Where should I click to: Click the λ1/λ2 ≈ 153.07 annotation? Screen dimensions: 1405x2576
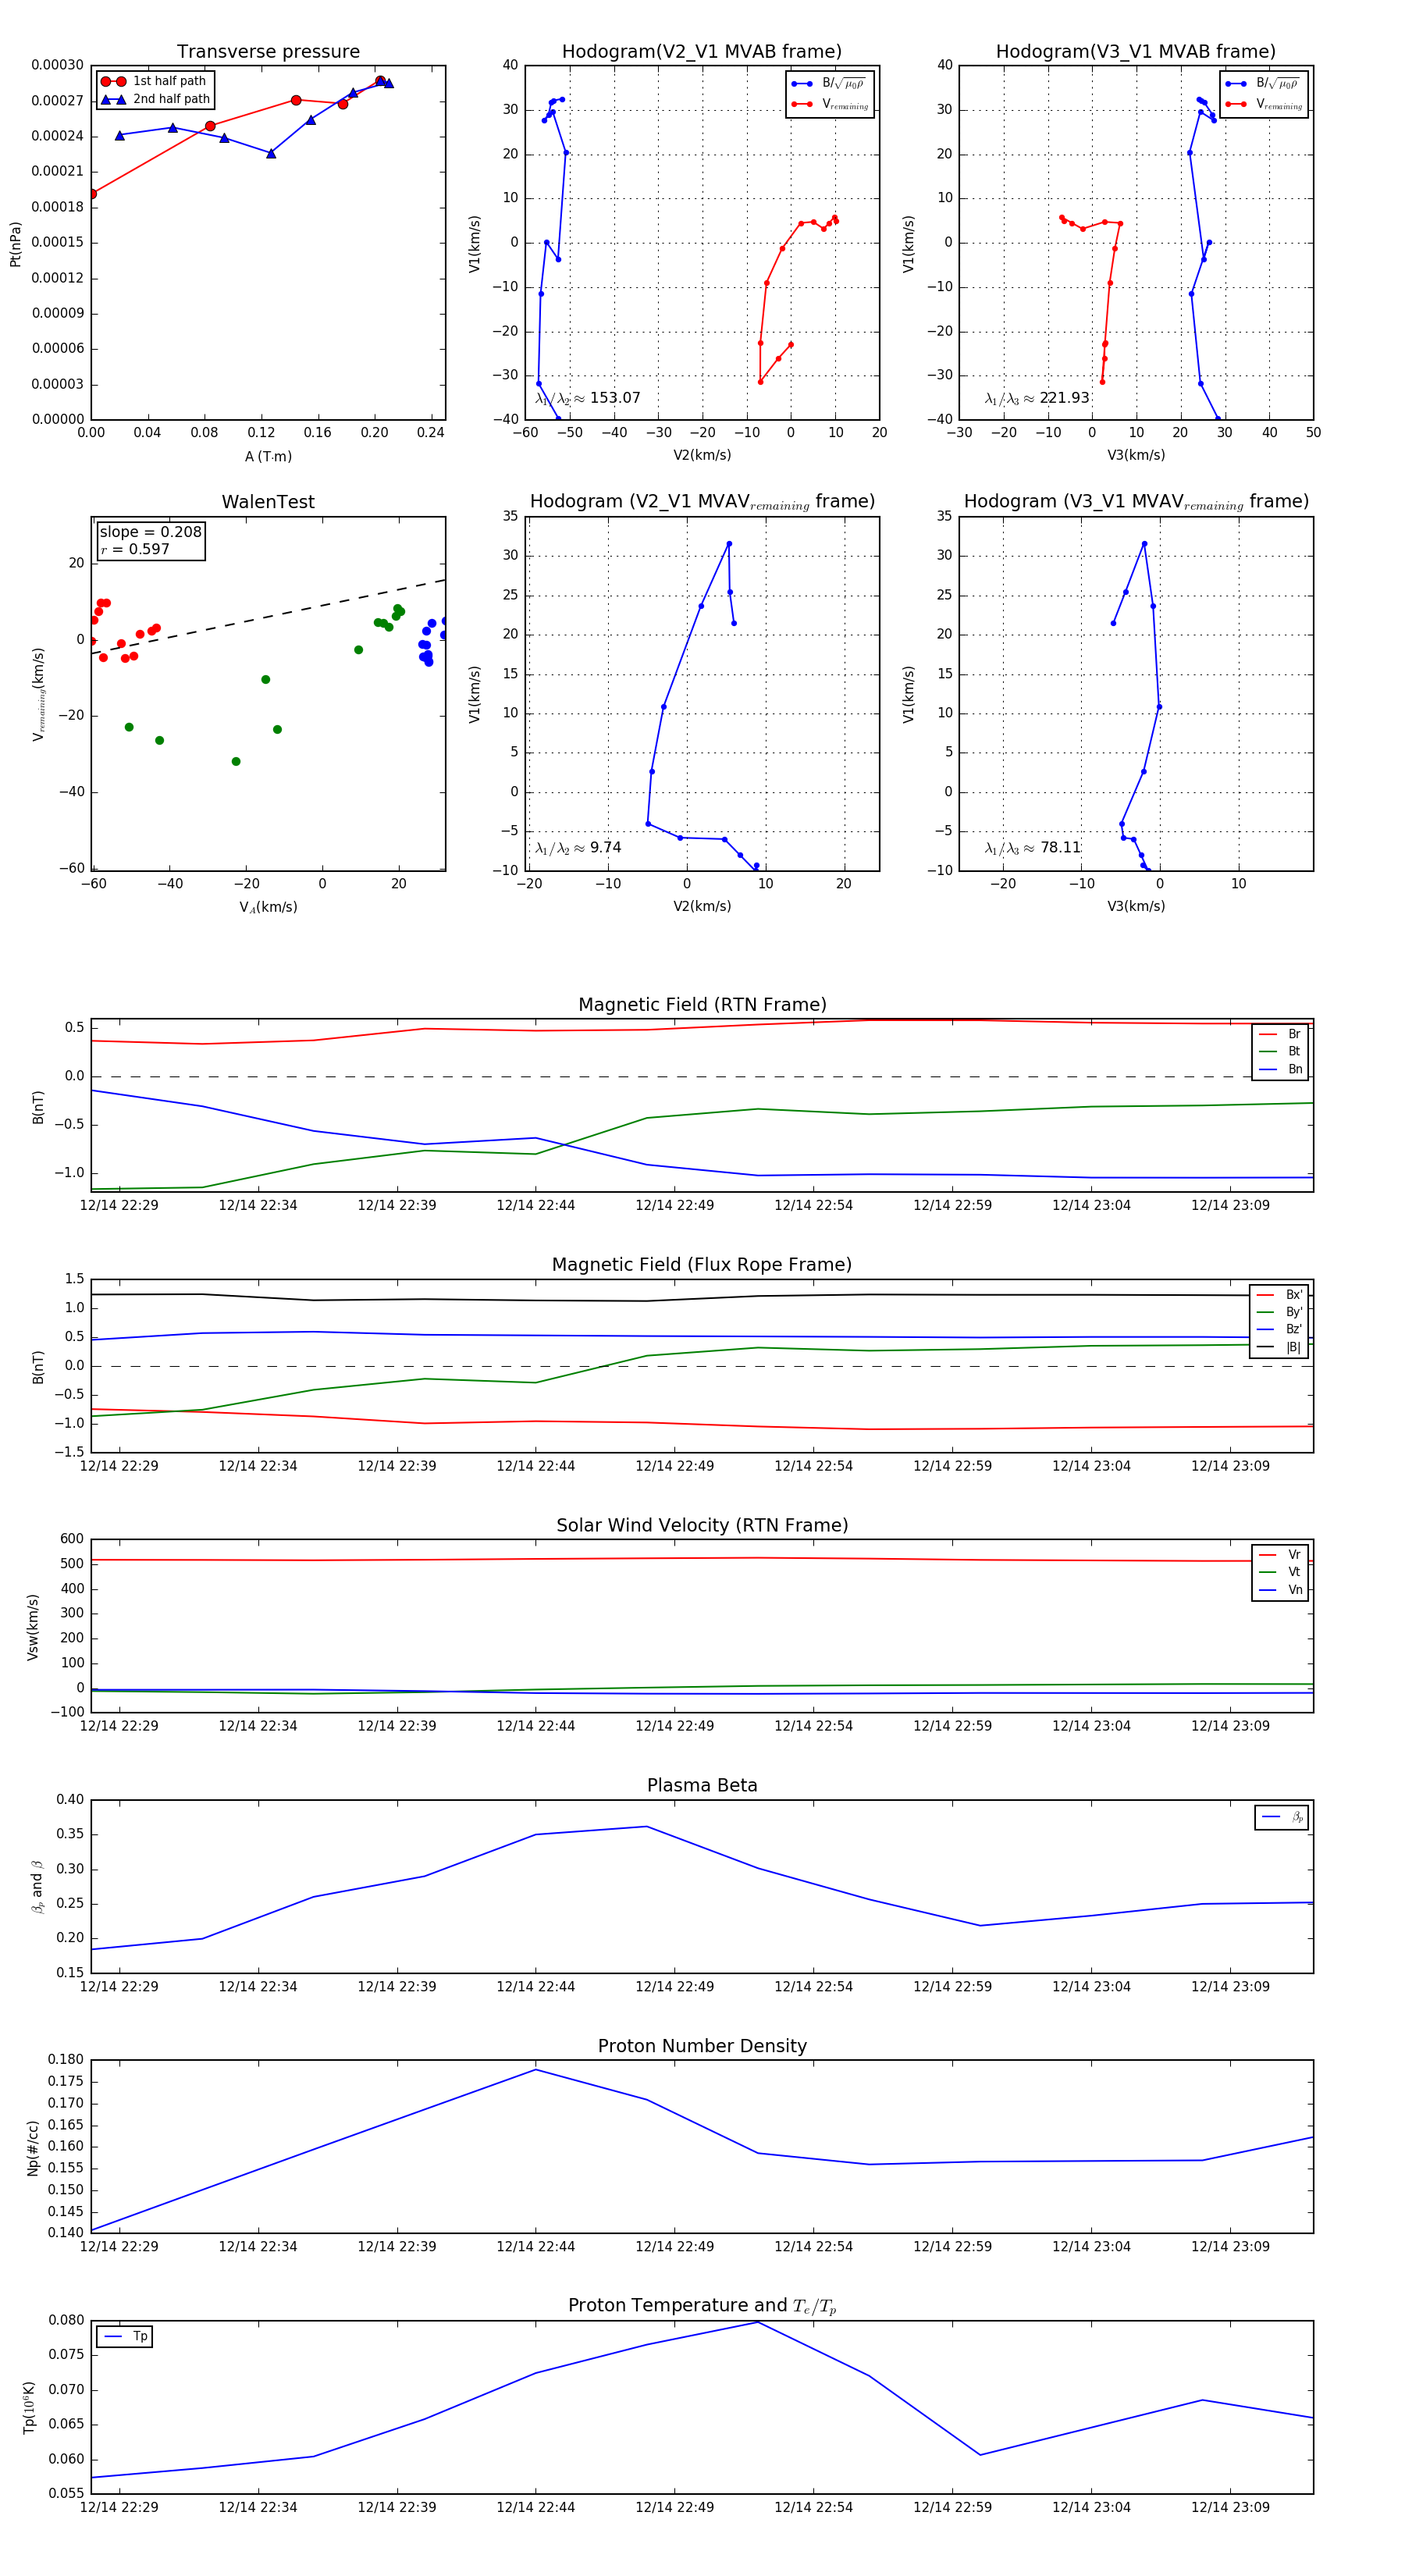click(x=588, y=398)
